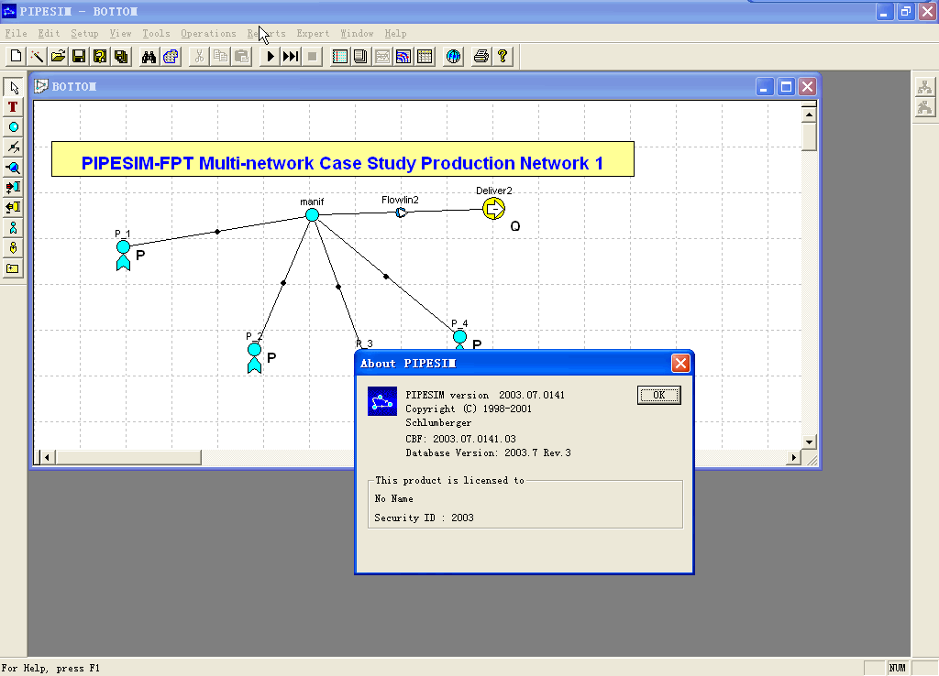Image resolution: width=939 pixels, height=676 pixels.
Task: Run the model with the play button
Action: pyautogui.click(x=271, y=57)
